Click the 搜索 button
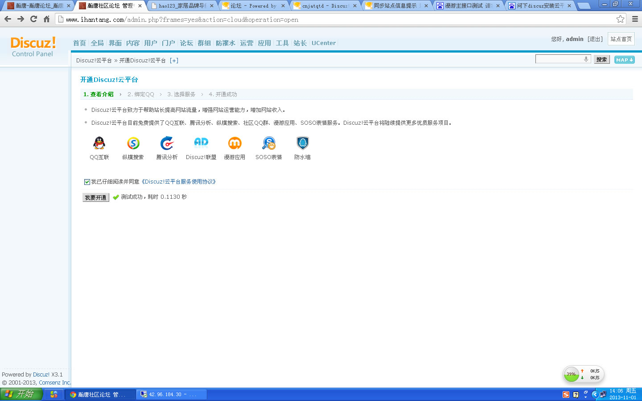Viewport: 642px width, 401px height. pyautogui.click(x=601, y=60)
